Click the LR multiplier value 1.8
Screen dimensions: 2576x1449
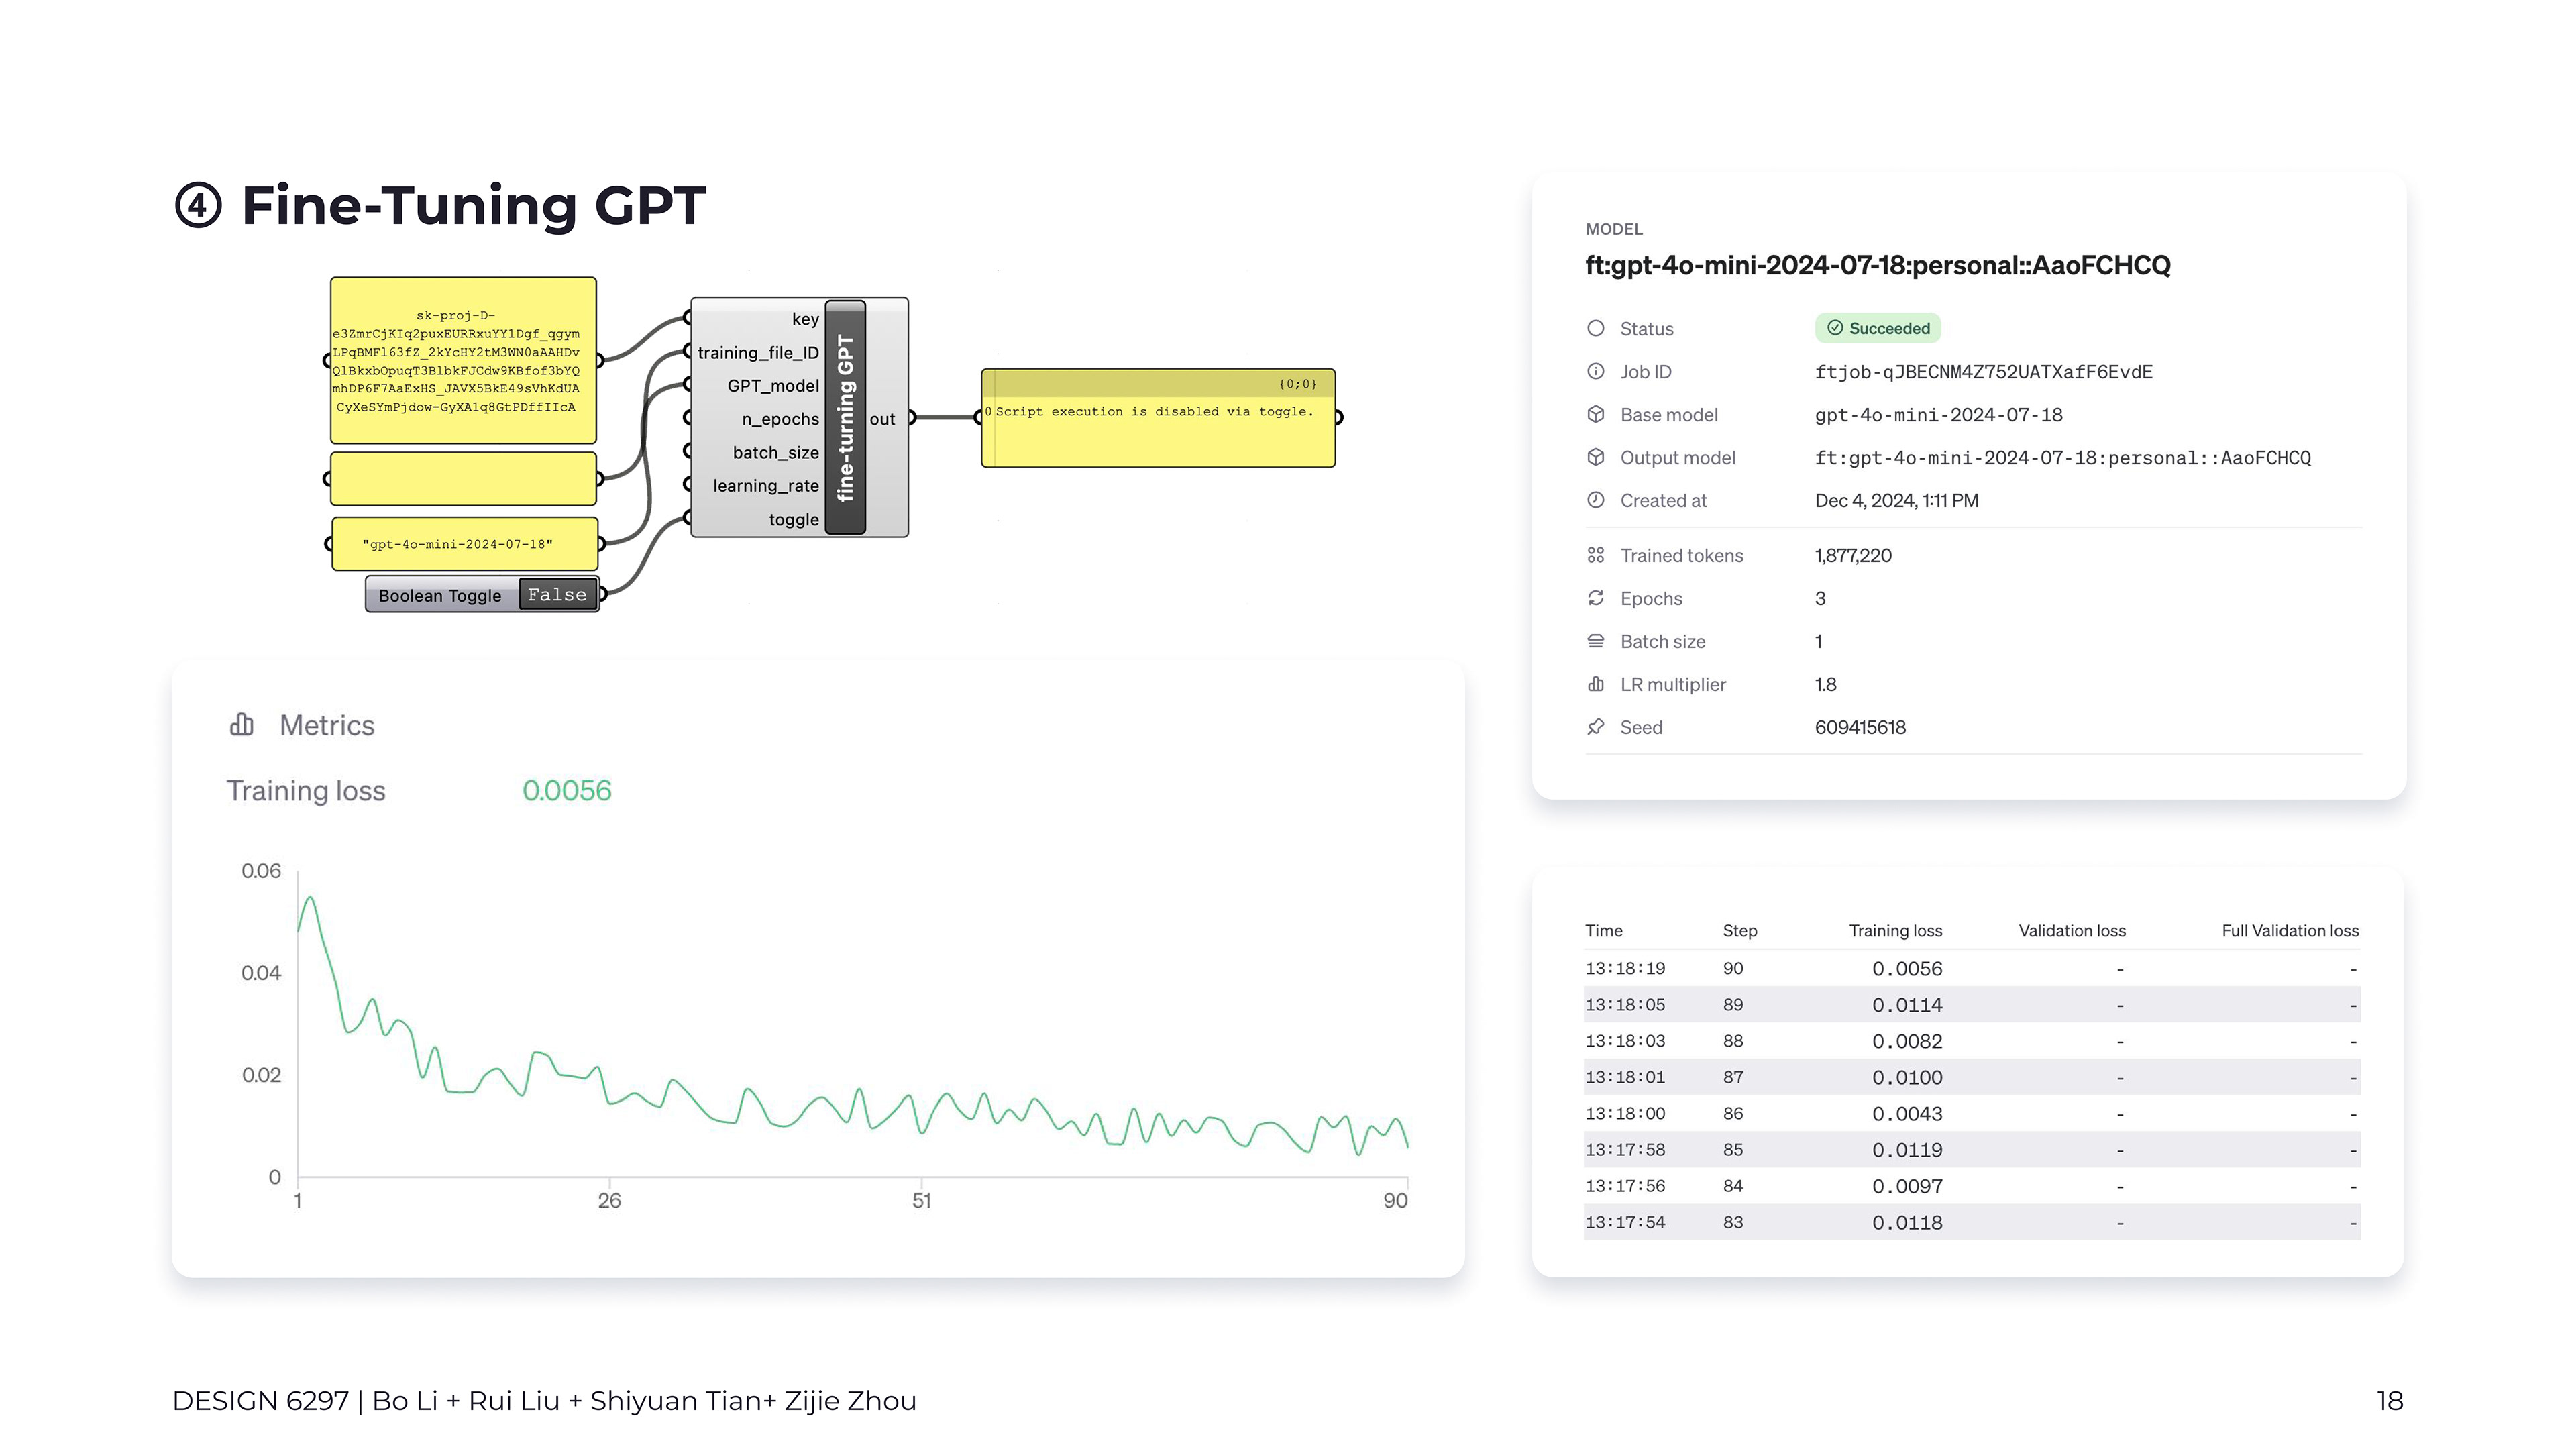coord(1825,684)
